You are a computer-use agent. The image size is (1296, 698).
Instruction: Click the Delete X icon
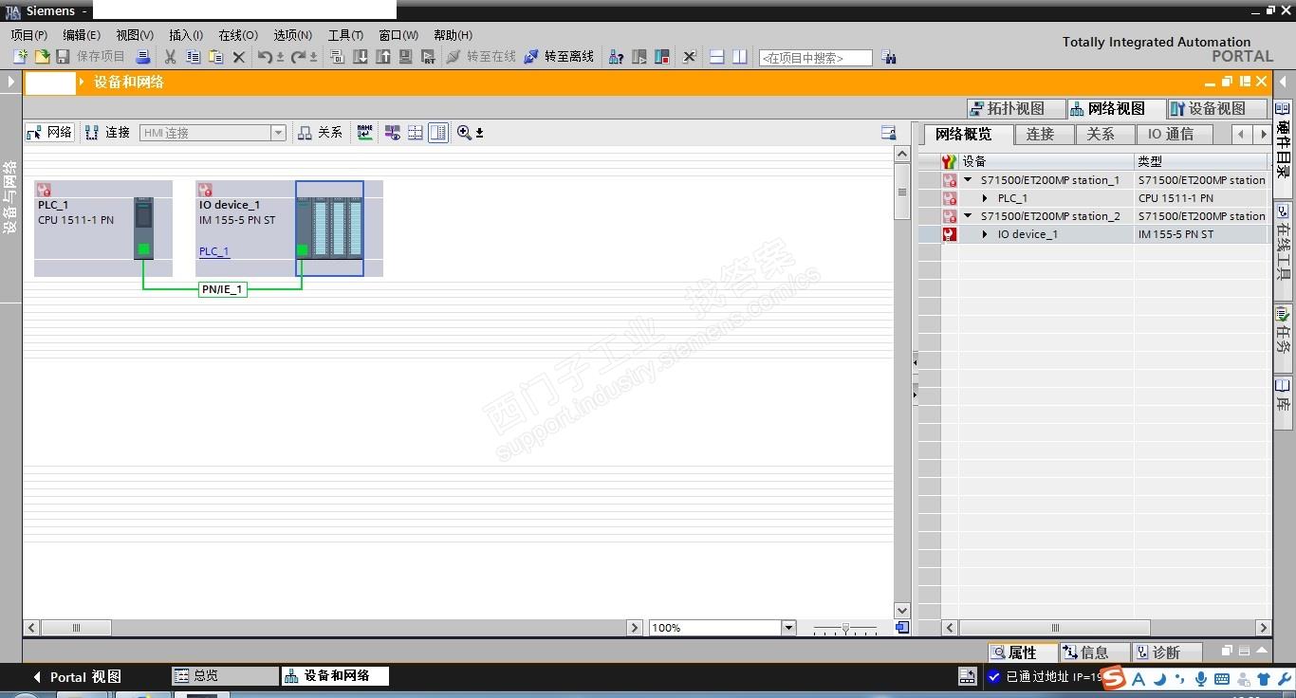(x=239, y=57)
